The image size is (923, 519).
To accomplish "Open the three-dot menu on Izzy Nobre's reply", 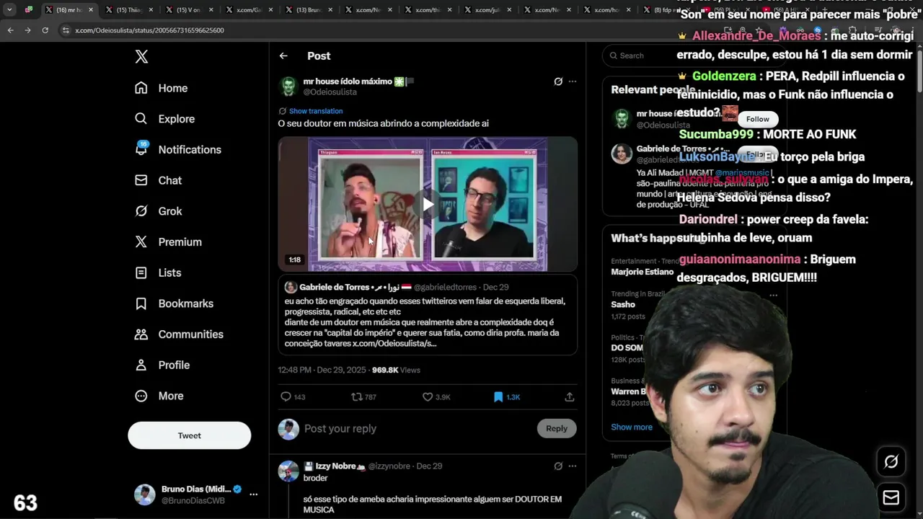I will tap(573, 466).
